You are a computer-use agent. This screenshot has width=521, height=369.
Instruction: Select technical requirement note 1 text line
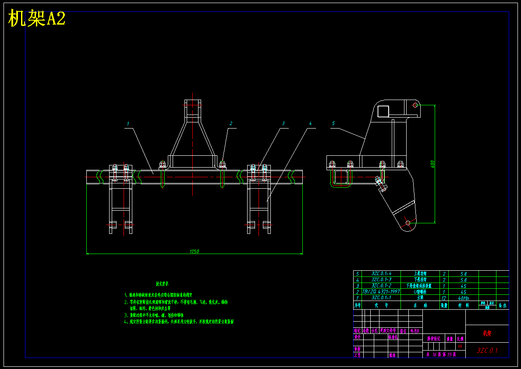159,295
